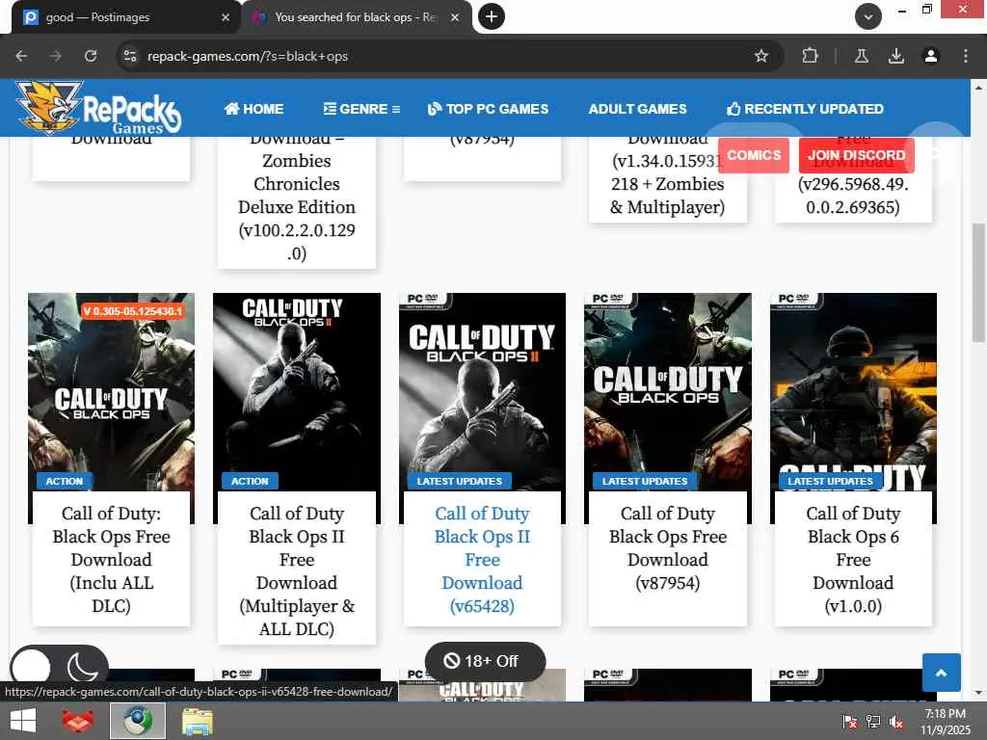
Task: Click the ACTION tag on the Black Ops II card
Action: pos(250,482)
